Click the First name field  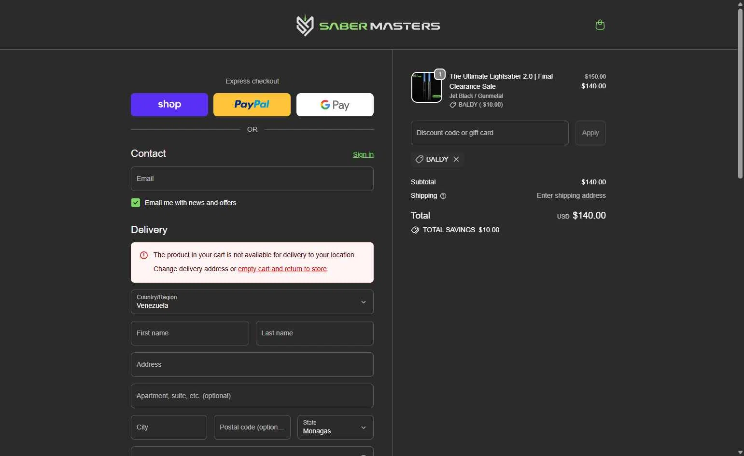190,333
